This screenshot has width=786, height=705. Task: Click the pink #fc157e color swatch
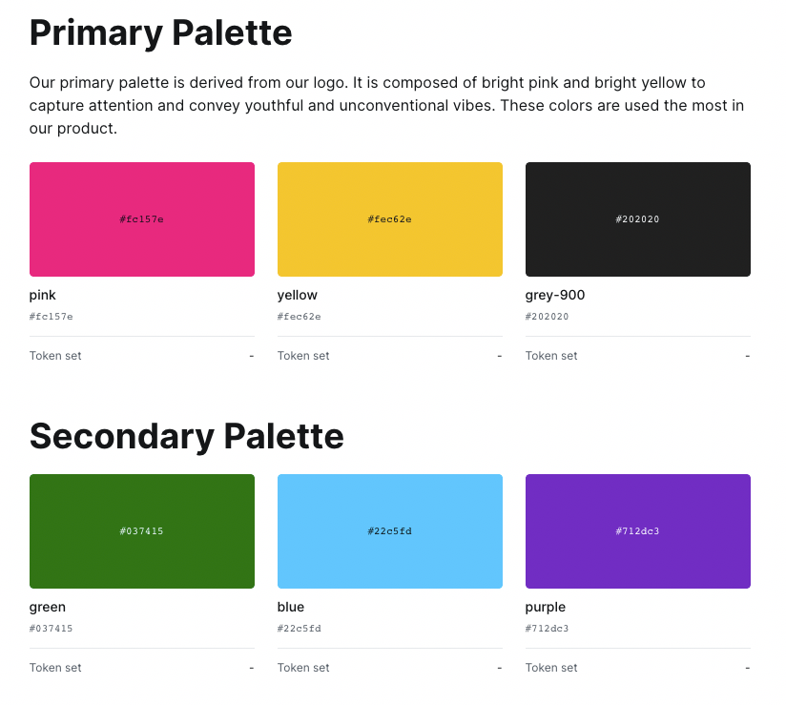(x=141, y=219)
